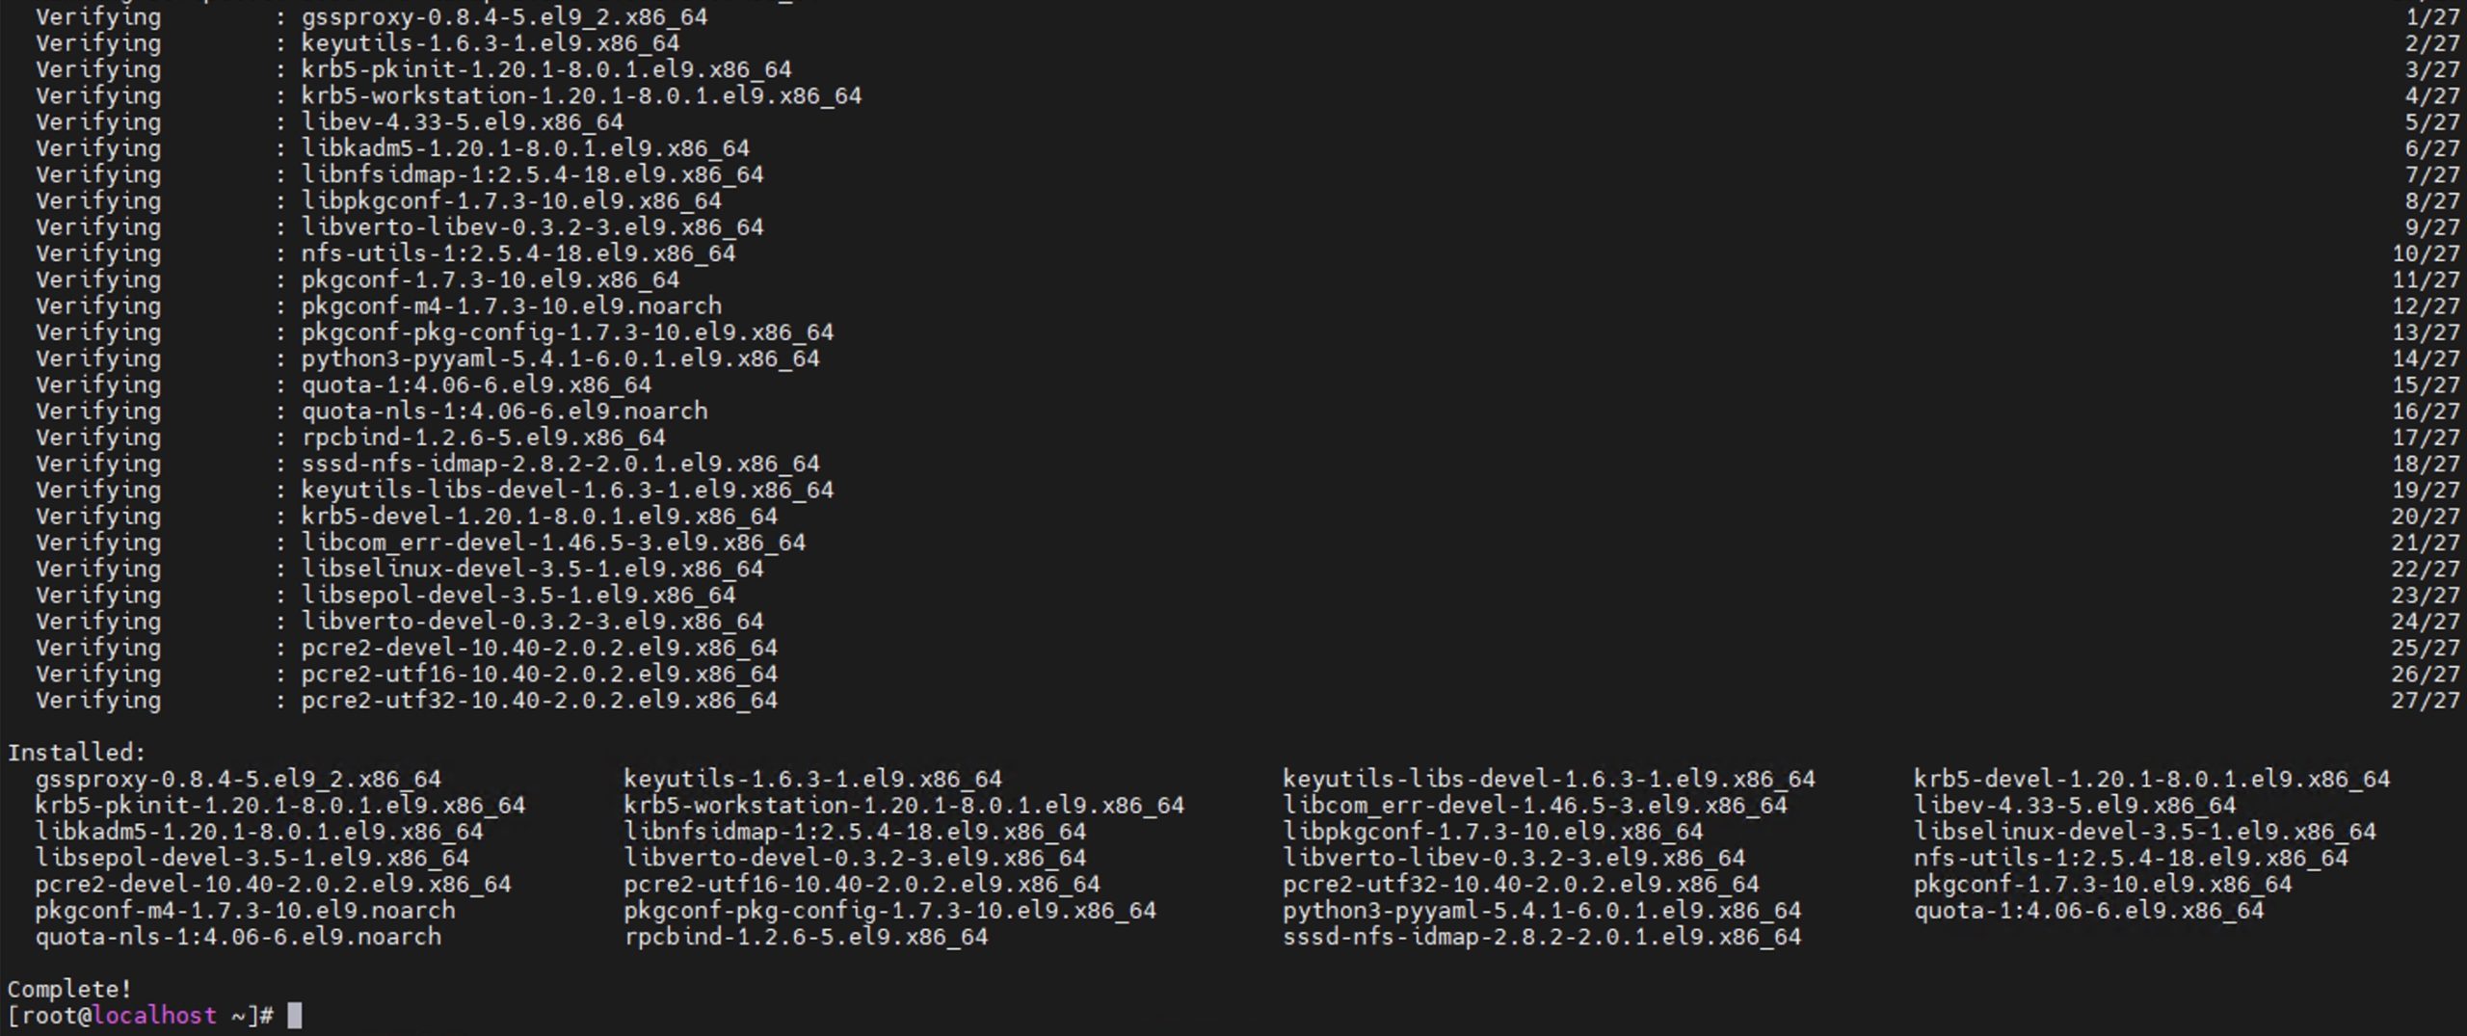Click the localhost hostname in the prompt
2467x1036 pixels.
[154, 1016]
